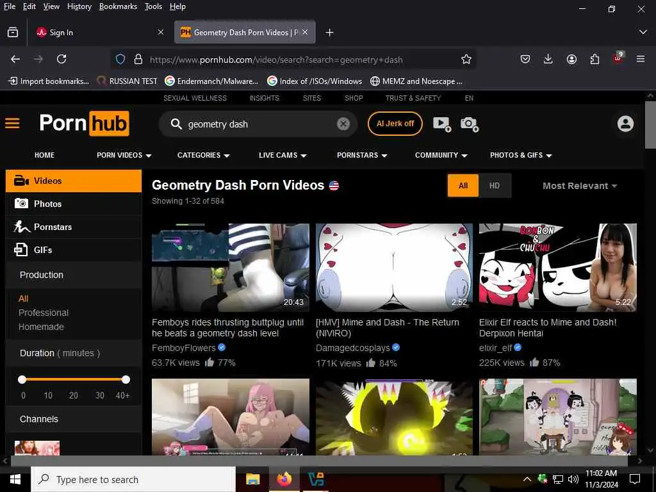Click the site search magnifier icon
The width and height of the screenshot is (656, 492).
click(x=176, y=124)
